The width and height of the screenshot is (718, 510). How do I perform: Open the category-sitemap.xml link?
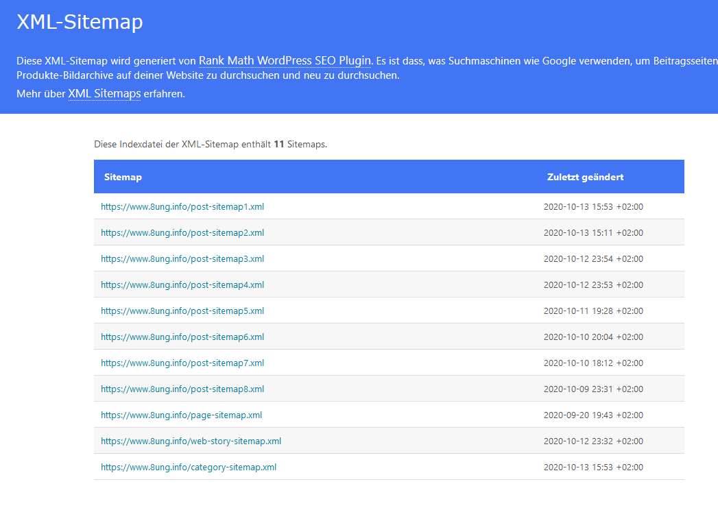pos(189,467)
